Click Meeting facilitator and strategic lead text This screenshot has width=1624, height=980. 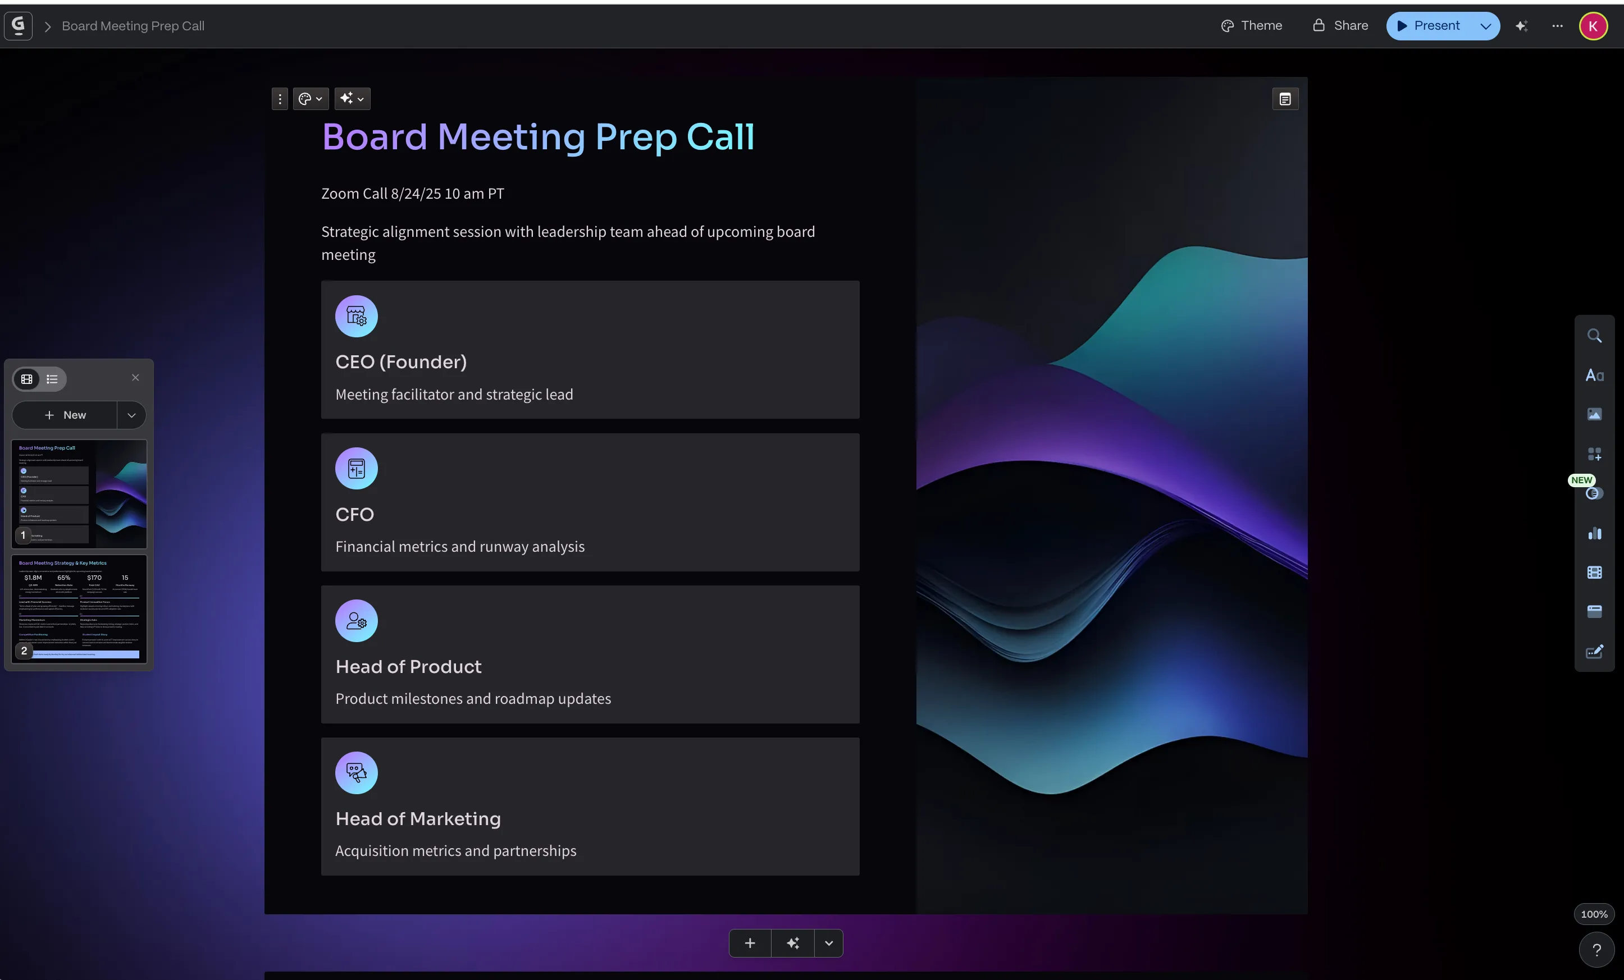pos(454,394)
